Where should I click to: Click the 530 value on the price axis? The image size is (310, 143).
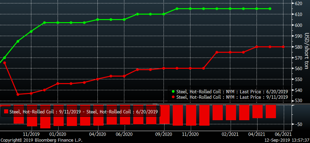click(299, 101)
